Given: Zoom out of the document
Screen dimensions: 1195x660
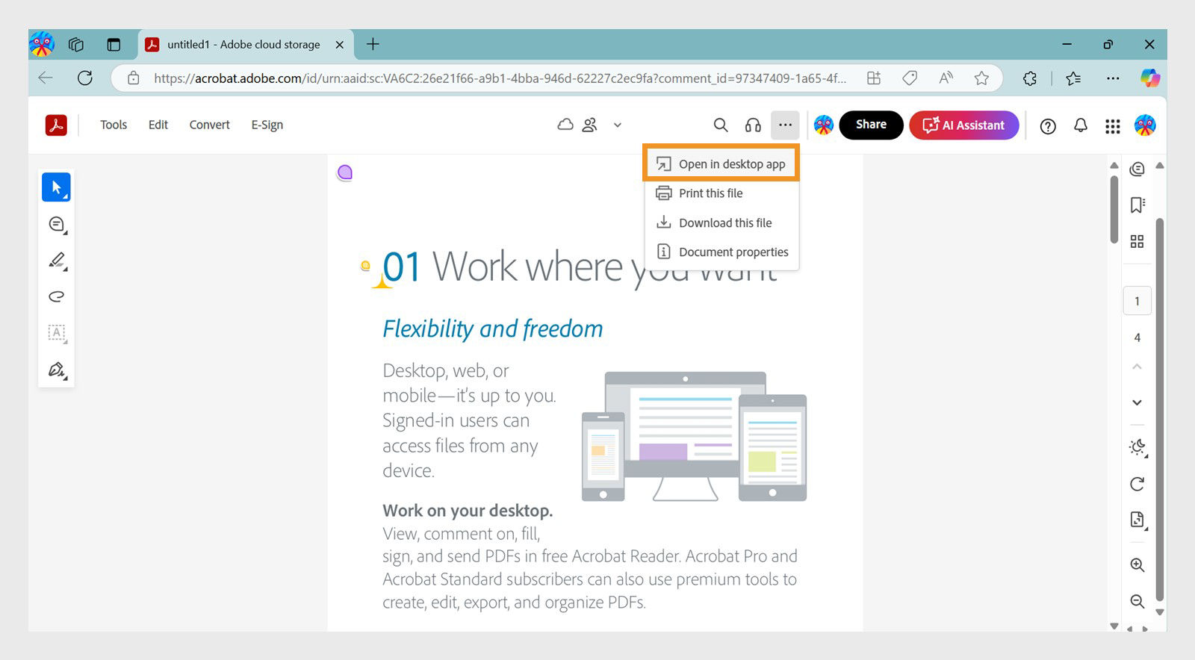Looking at the screenshot, I should click(1137, 601).
